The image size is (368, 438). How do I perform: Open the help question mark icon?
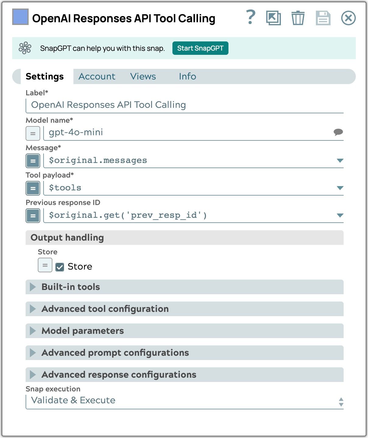(x=250, y=17)
